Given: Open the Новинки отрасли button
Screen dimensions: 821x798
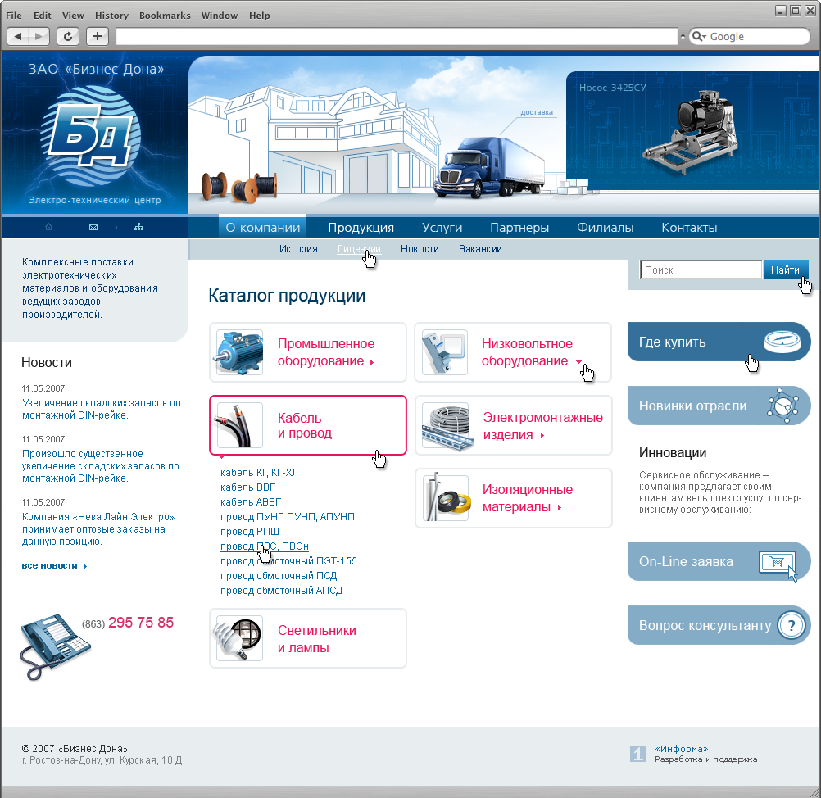Looking at the screenshot, I should click(x=719, y=406).
